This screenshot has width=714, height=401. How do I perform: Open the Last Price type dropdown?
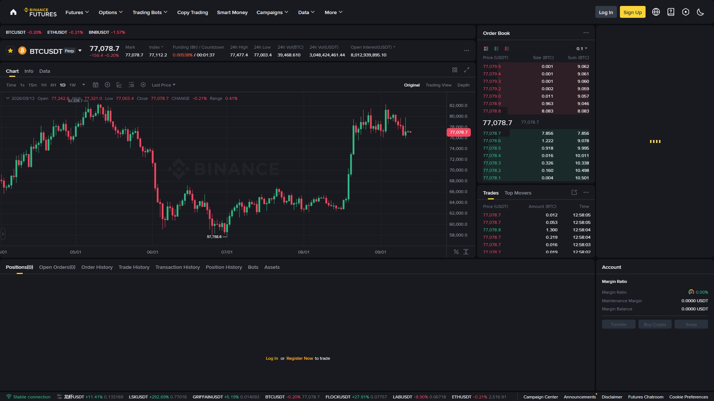click(x=164, y=85)
